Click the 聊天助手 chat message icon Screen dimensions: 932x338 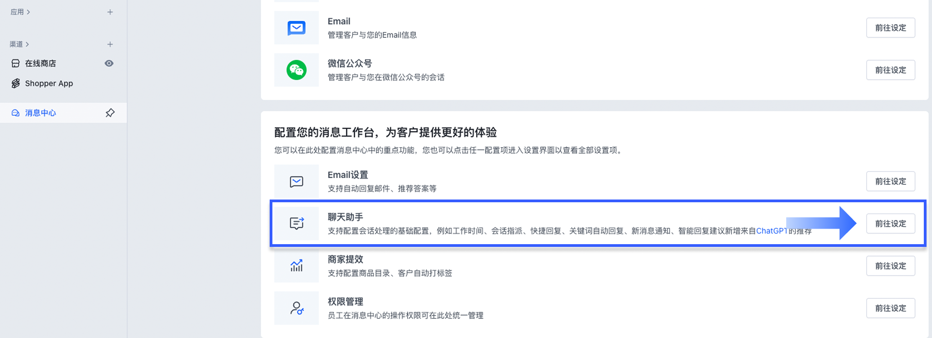click(x=297, y=223)
